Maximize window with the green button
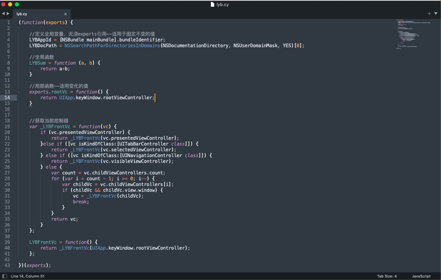441x280 pixels. [x=17, y=4]
